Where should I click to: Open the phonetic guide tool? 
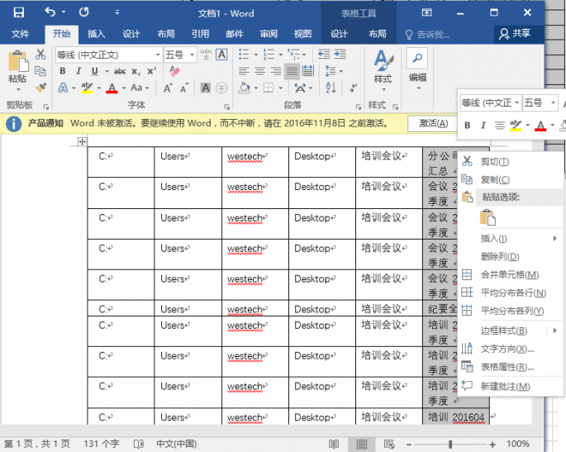point(206,55)
